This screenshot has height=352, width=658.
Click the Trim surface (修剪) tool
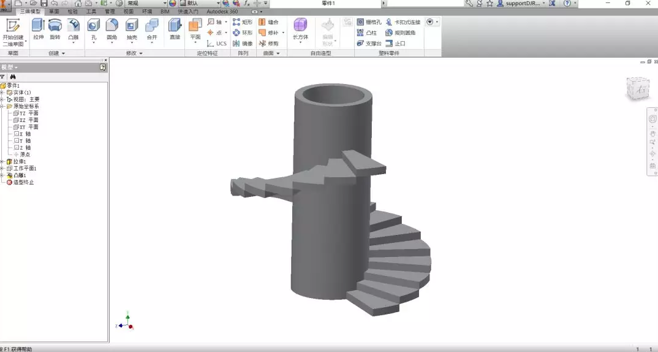268,44
